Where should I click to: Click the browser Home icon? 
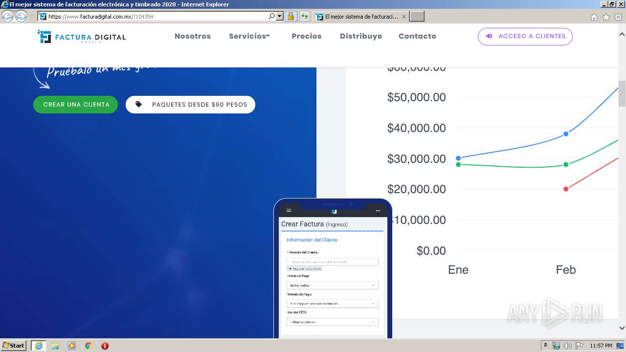[x=594, y=17]
